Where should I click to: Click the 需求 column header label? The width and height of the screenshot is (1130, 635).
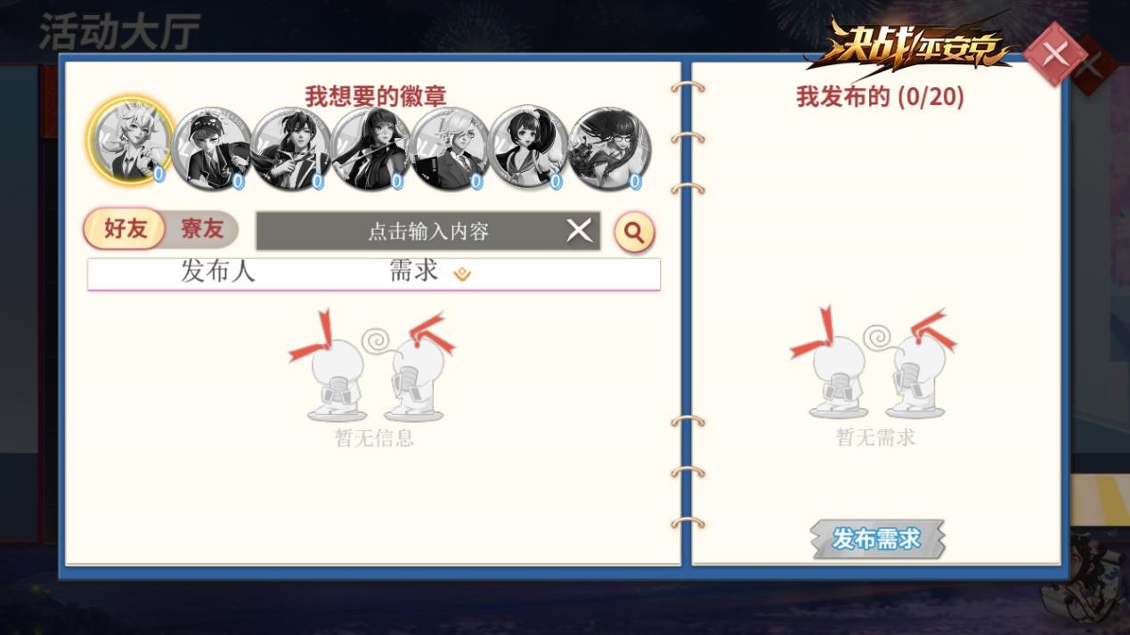coord(414,270)
